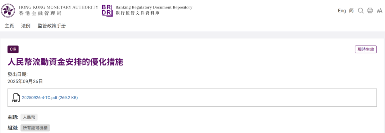Image resolution: width=385 pixels, height=133 pixels.
Task: Click the printer icon
Action: [x=370, y=11]
